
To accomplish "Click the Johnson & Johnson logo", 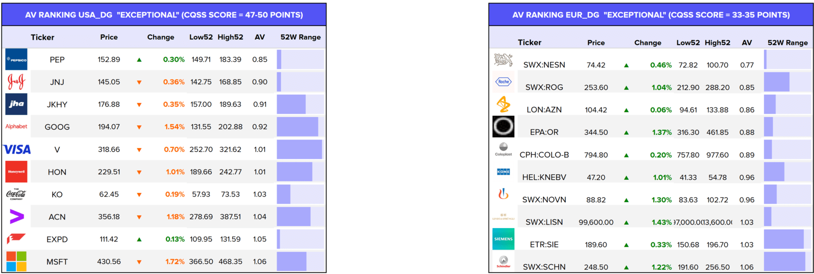I will [x=16, y=82].
